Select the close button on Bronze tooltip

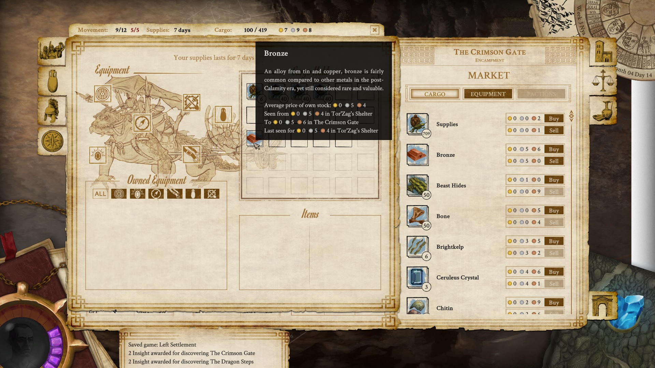coord(374,30)
